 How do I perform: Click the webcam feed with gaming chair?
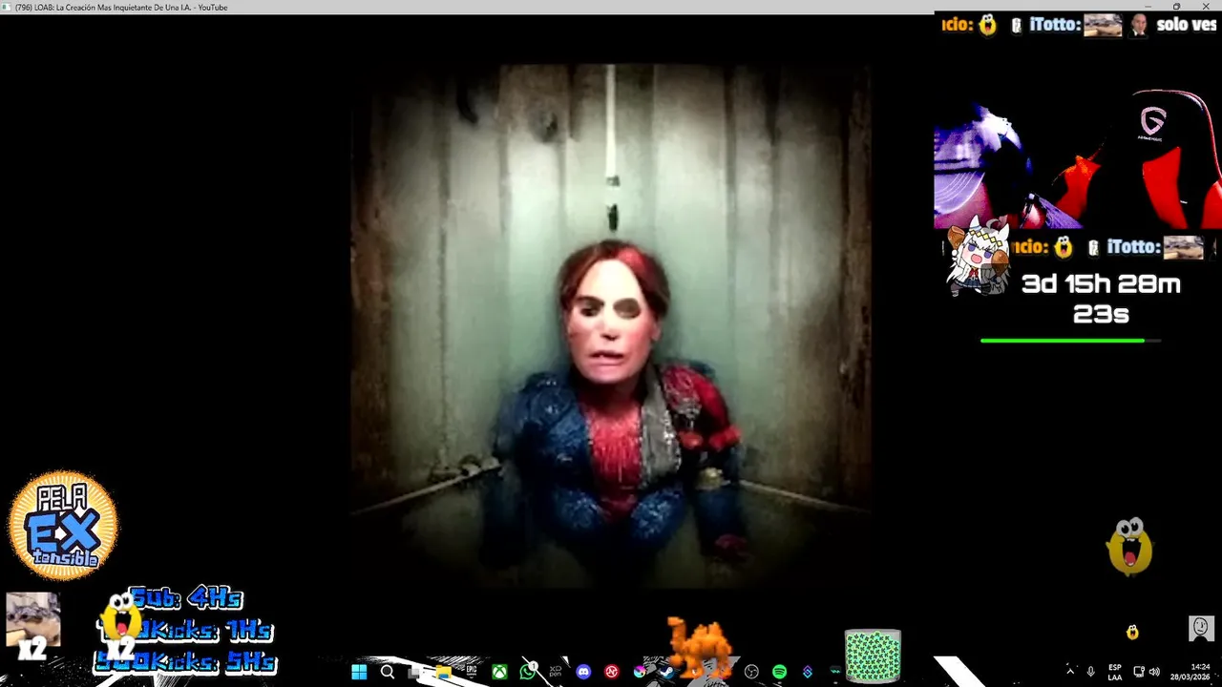pyautogui.click(x=1078, y=160)
